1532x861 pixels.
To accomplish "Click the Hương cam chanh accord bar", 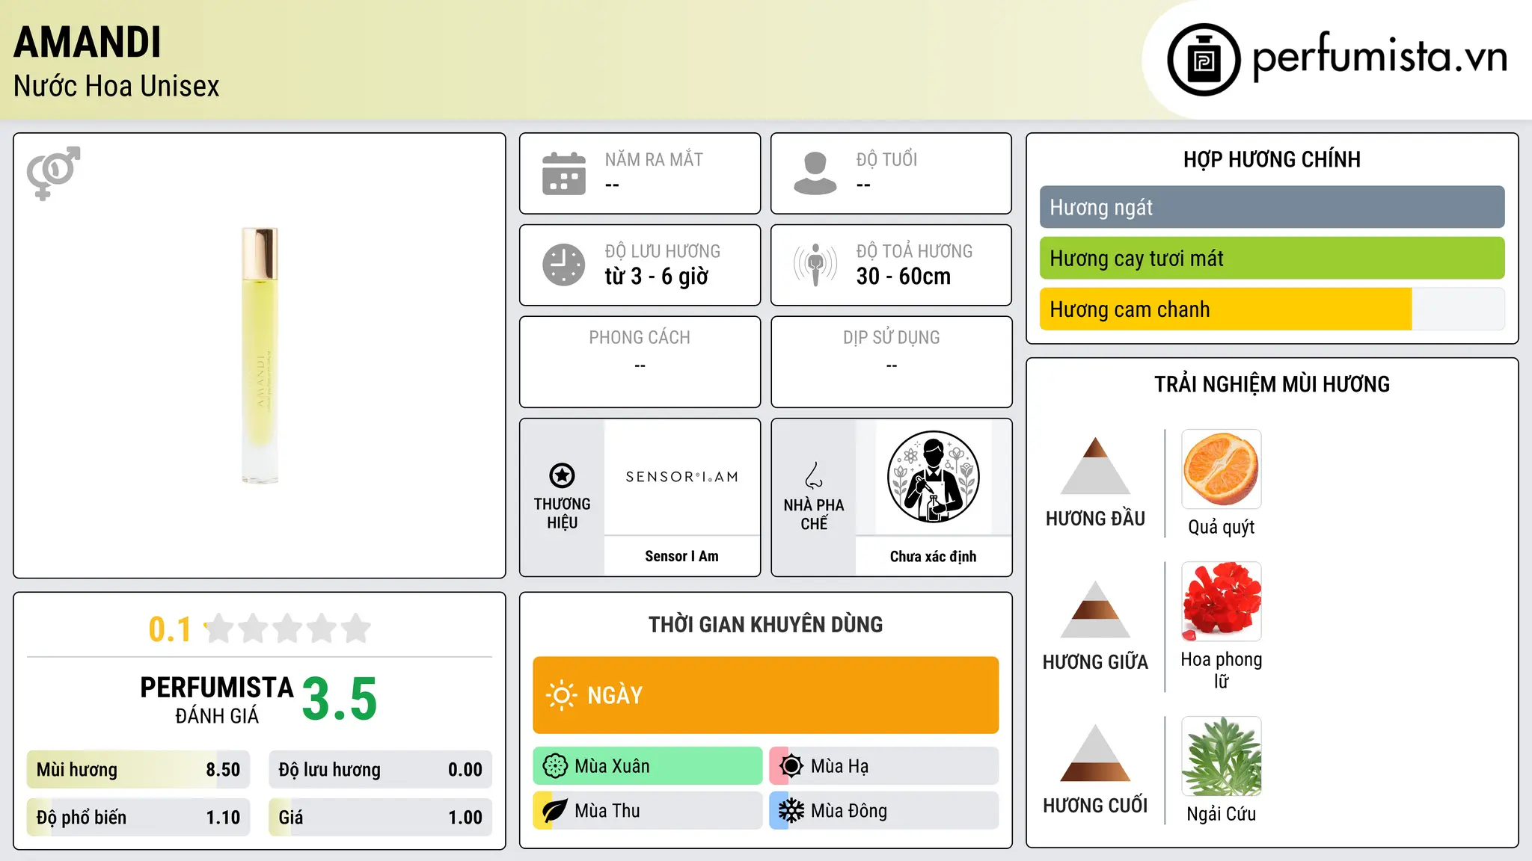I will (x=1272, y=309).
